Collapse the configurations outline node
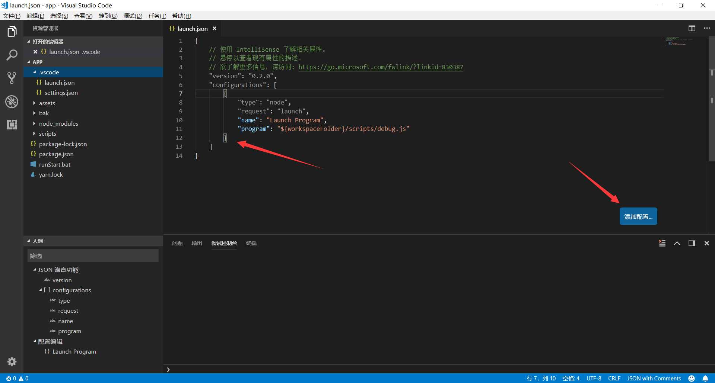Image resolution: width=715 pixels, height=383 pixels. click(41, 290)
